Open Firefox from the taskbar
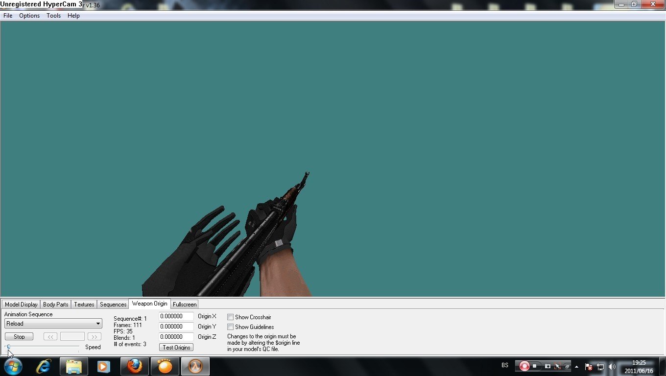 [x=135, y=366]
